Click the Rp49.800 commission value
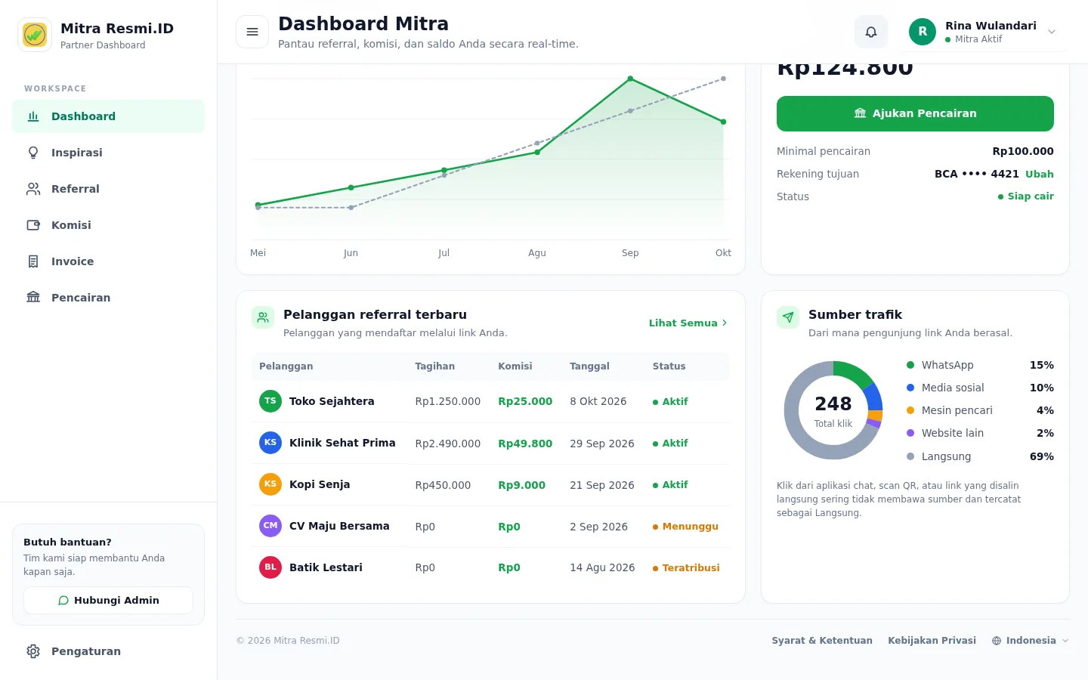 click(525, 444)
